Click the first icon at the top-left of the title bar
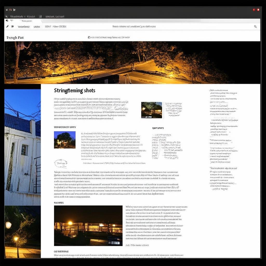The width and height of the screenshot is (266, 266). pos(6,10)
